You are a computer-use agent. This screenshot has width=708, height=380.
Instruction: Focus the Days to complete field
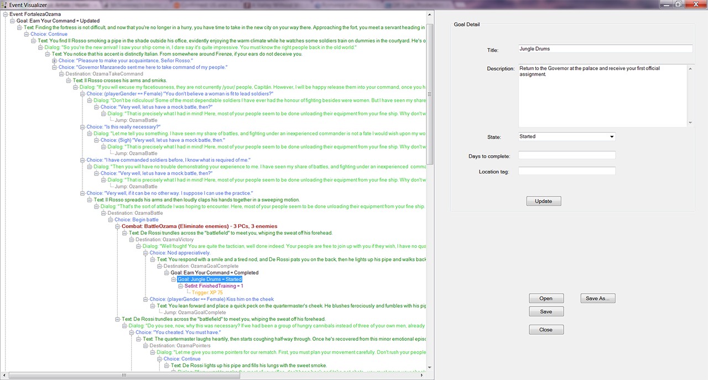pyautogui.click(x=566, y=156)
